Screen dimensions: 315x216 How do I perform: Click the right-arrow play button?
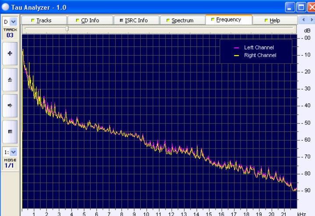10,106
